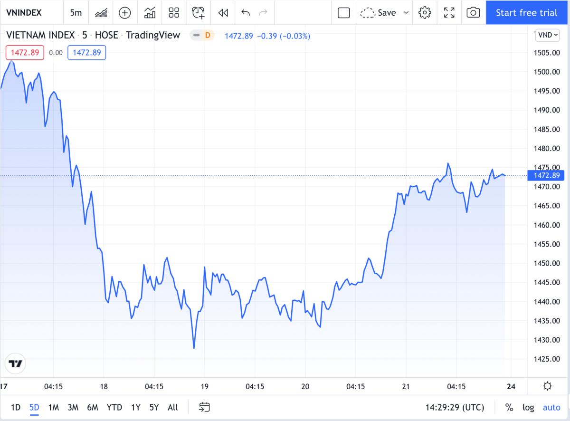This screenshot has width=570, height=421.
Task: Create a price alert
Action: pos(199,13)
